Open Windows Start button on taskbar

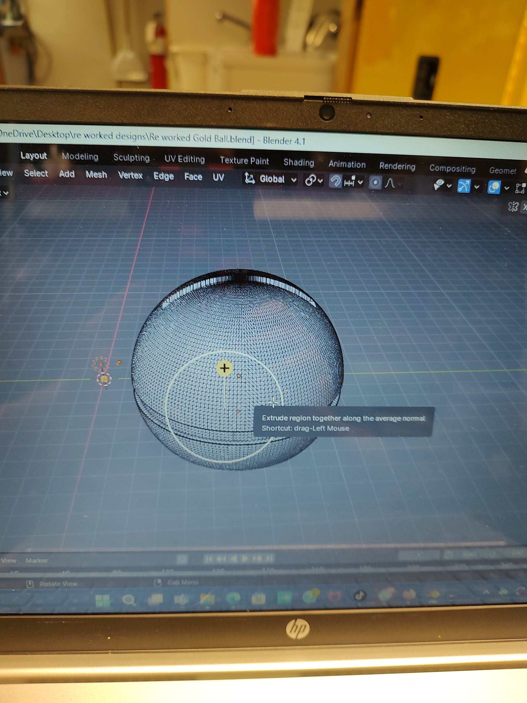tap(103, 600)
